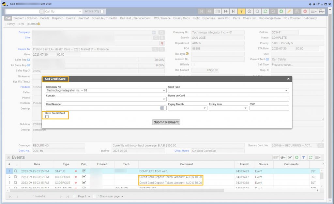Click the yellow pencil edit icon
This screenshot has height=204, width=334.
[289, 11]
